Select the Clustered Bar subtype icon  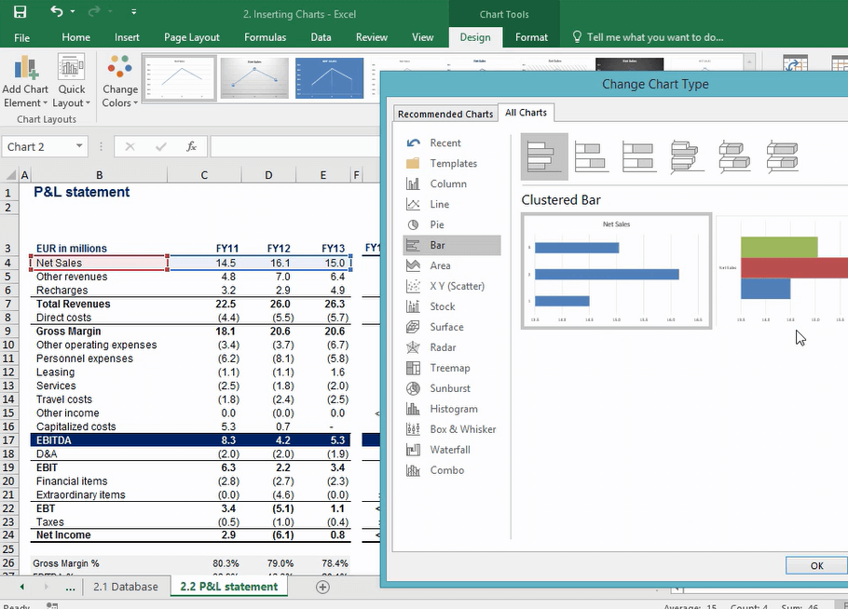point(545,156)
